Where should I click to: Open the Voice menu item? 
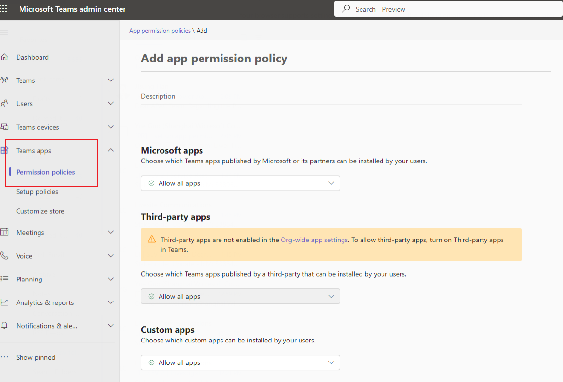click(24, 256)
